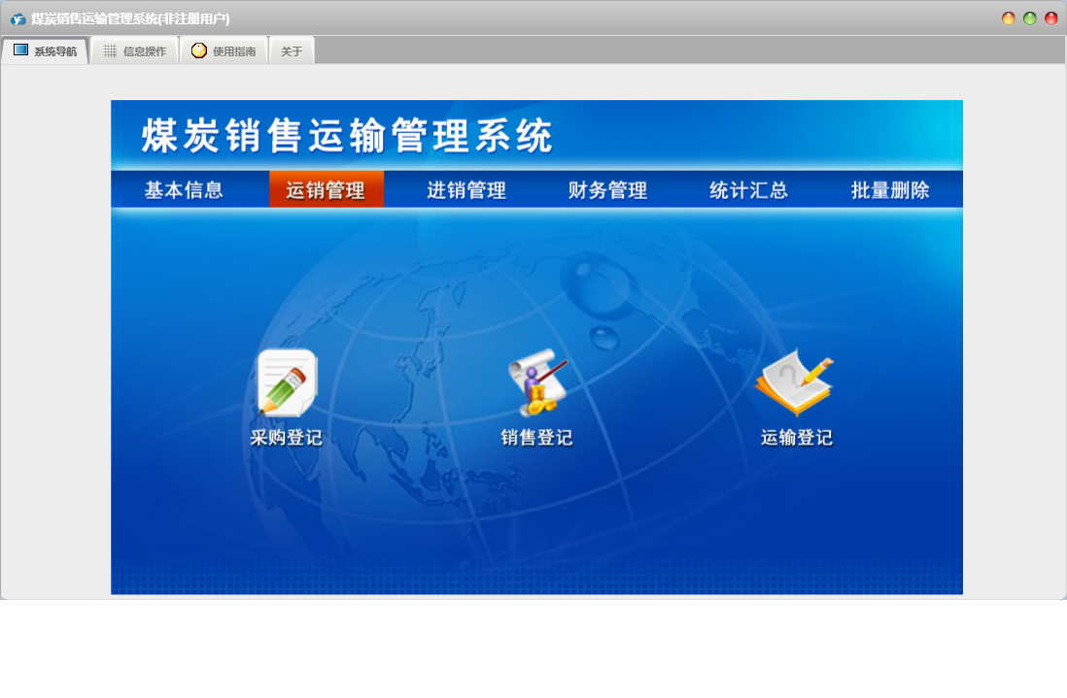Click the 采购登记 text label

point(287,438)
